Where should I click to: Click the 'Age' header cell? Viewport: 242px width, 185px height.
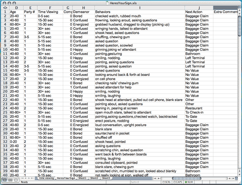pos(16,12)
